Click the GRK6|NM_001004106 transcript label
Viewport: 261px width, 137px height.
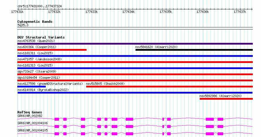[33, 123]
